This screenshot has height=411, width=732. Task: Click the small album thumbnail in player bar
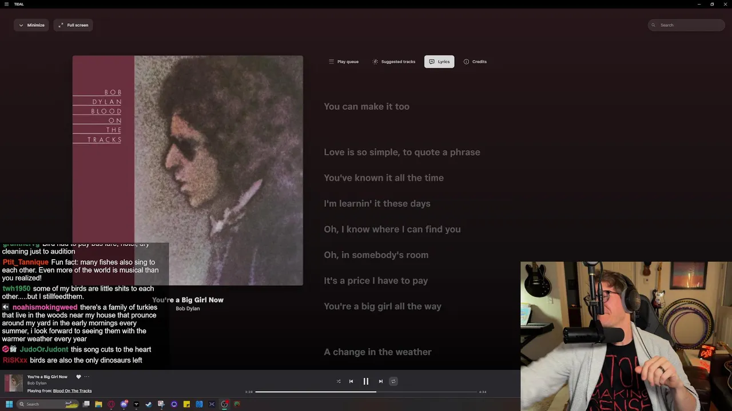click(14, 383)
